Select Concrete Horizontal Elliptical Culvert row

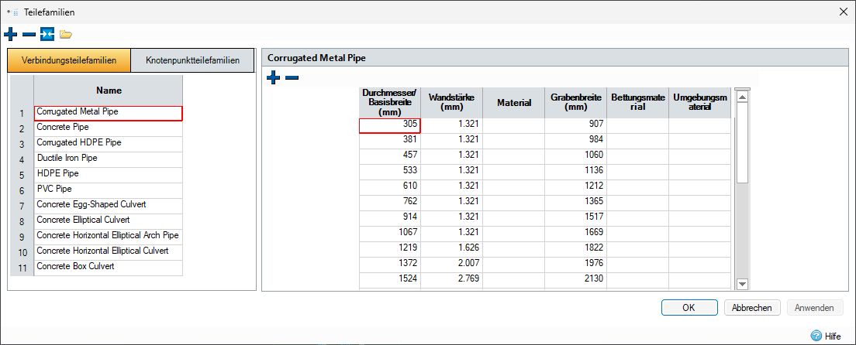pyautogui.click(x=108, y=252)
